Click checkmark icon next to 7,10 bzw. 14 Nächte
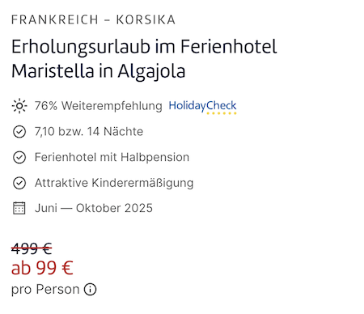 point(19,132)
